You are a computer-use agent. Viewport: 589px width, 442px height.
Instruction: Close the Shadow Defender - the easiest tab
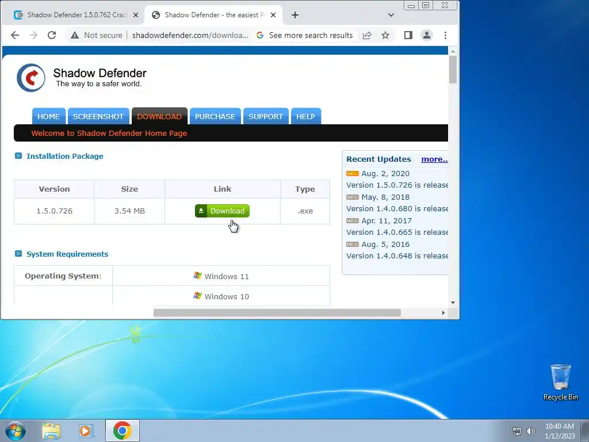tap(273, 15)
